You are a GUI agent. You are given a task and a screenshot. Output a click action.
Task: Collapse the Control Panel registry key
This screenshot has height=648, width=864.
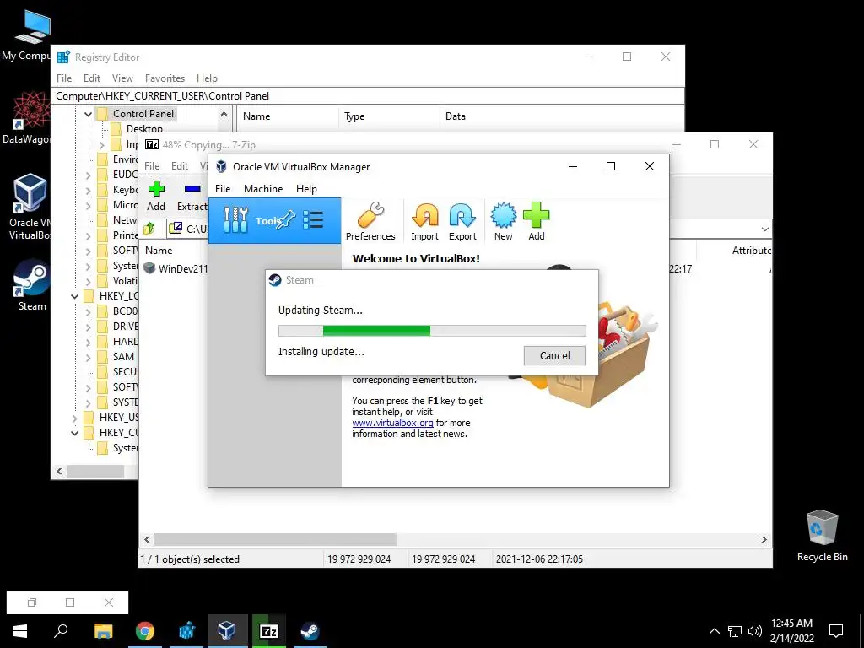(x=88, y=114)
